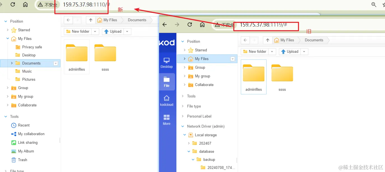Go to home in front browser window
This screenshot has height=172, width=385.
202,25
